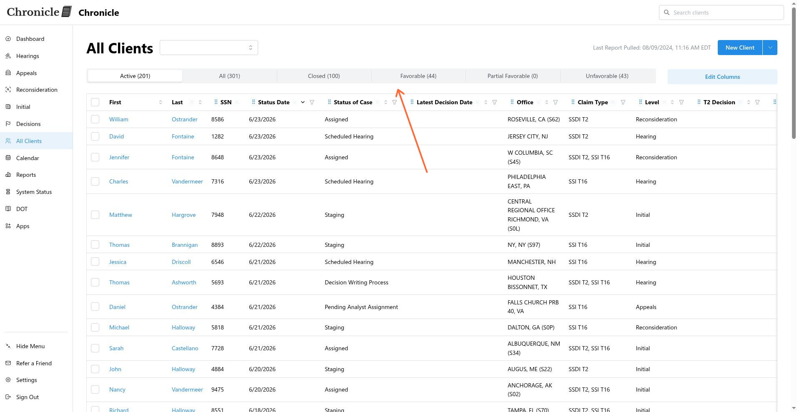Click the magnifier icon in search box
797x412 pixels.
tap(666, 13)
